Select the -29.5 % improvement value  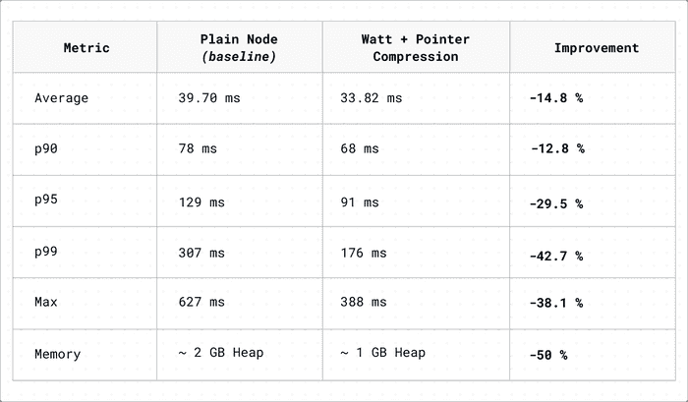(556, 204)
